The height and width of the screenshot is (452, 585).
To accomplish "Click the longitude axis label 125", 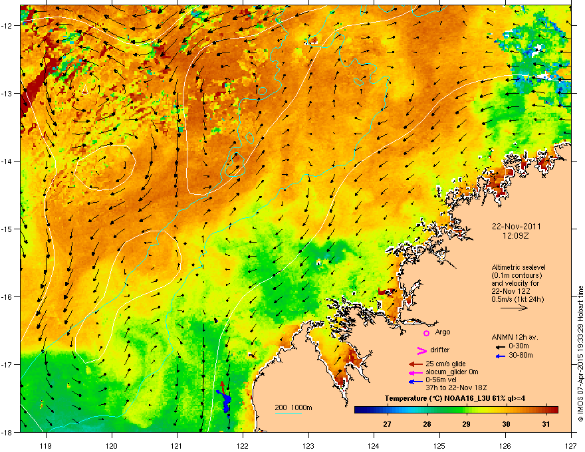I will pyautogui.click(x=439, y=445).
